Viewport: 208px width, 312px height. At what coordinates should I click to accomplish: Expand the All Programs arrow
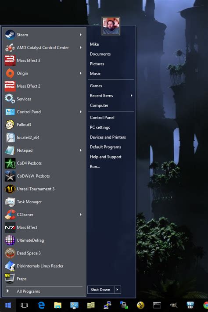[7, 291]
